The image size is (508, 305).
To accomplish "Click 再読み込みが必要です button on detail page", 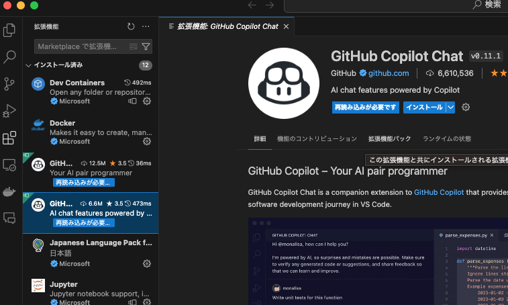I will [x=366, y=107].
